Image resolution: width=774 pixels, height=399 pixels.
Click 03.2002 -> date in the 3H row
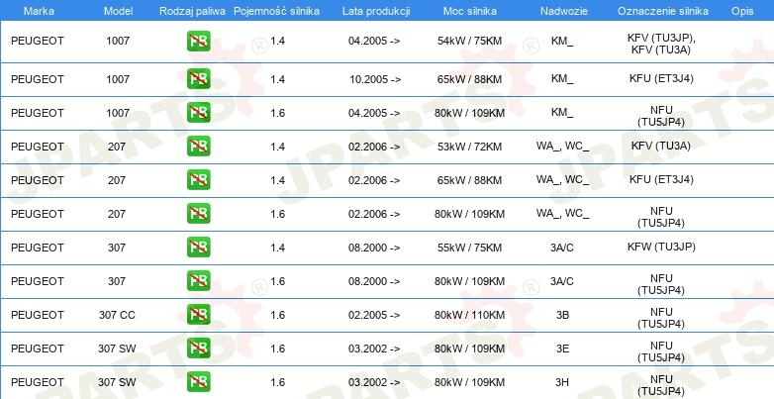pos(374,382)
